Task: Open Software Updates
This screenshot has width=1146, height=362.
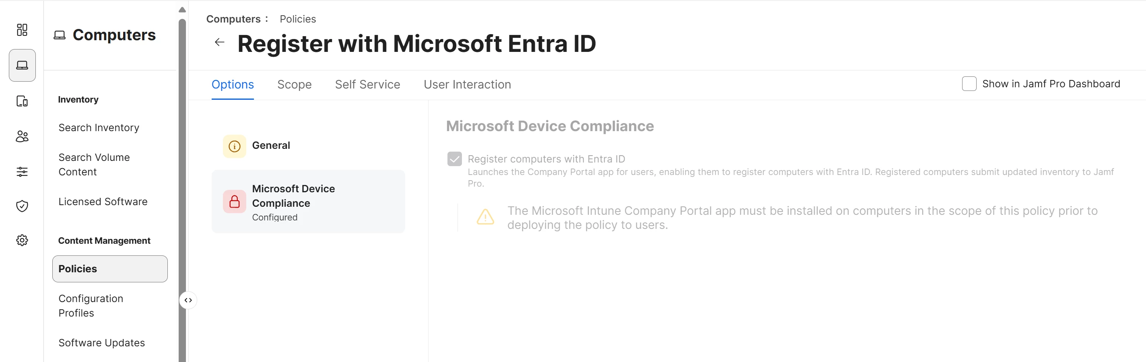Action: 101,343
